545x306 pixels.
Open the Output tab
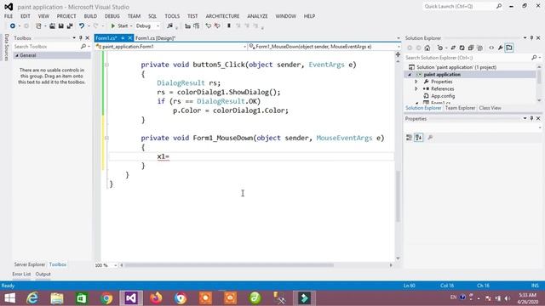tap(43, 274)
